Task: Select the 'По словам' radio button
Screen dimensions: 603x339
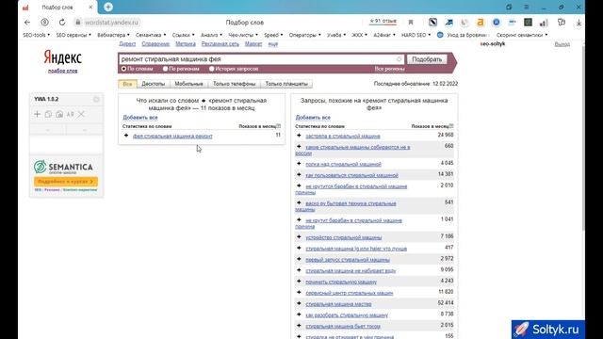Action: 123,69
